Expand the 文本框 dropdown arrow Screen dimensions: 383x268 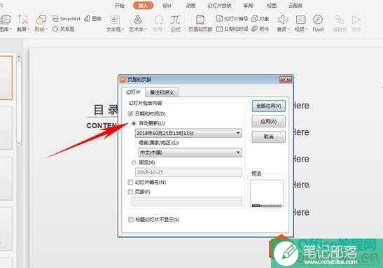(x=123, y=29)
